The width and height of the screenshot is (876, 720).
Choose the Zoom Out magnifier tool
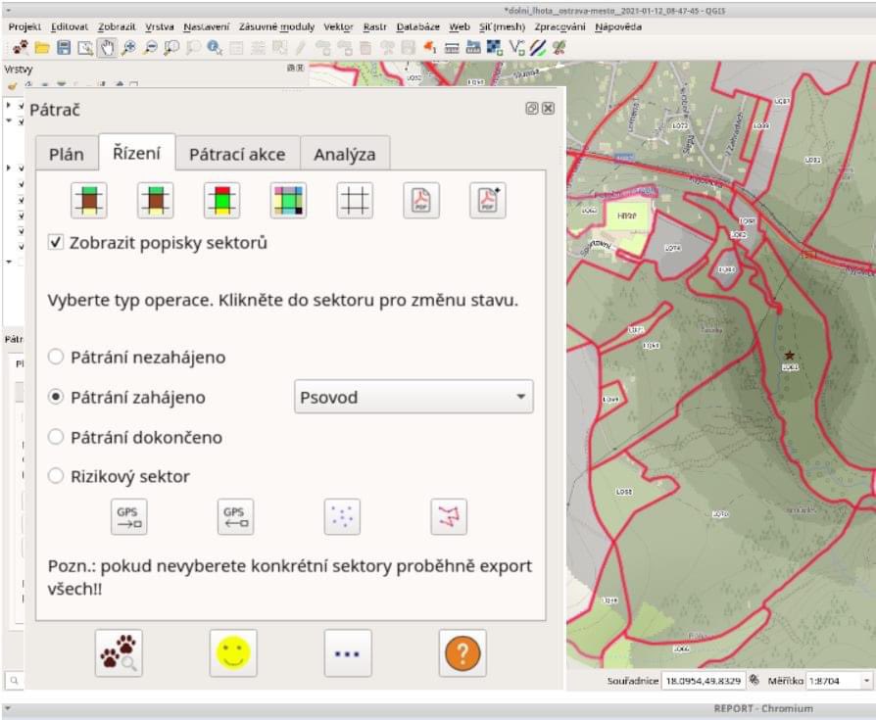[x=150, y=48]
